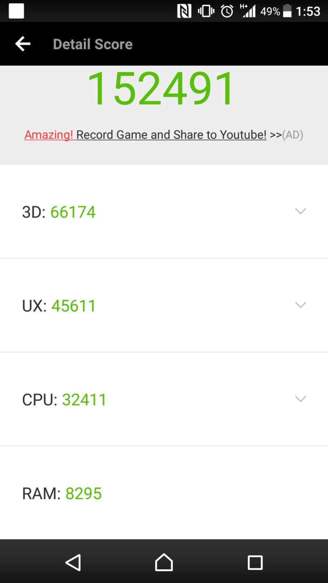Tap the H+ signal strength icon
The width and height of the screenshot is (328, 583).
248,11
